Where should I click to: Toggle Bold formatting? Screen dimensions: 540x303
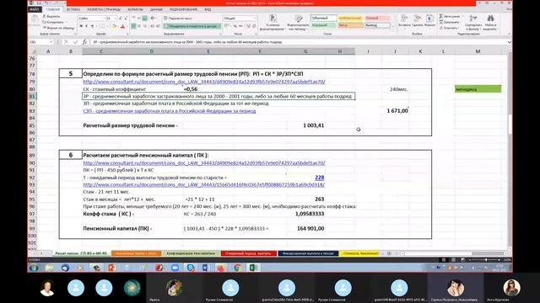[81, 26]
